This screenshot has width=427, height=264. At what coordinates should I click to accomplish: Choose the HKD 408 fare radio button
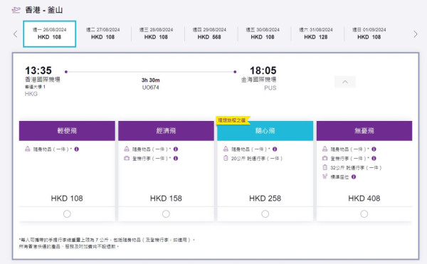364,214
